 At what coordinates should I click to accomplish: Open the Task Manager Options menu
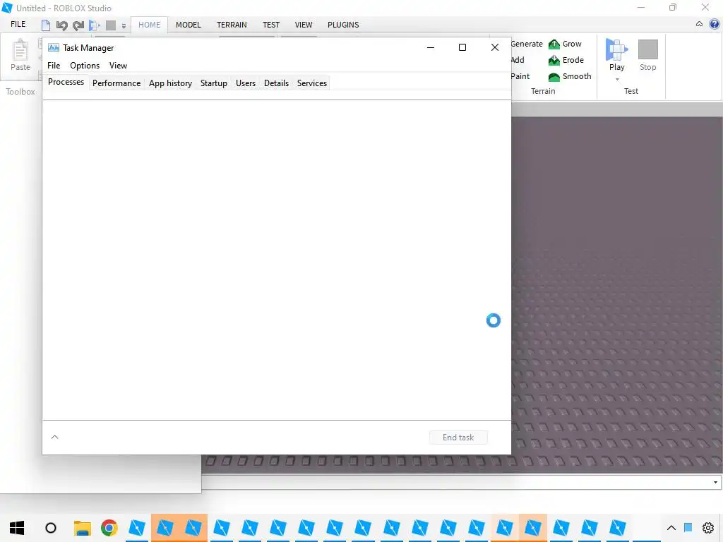coord(85,66)
